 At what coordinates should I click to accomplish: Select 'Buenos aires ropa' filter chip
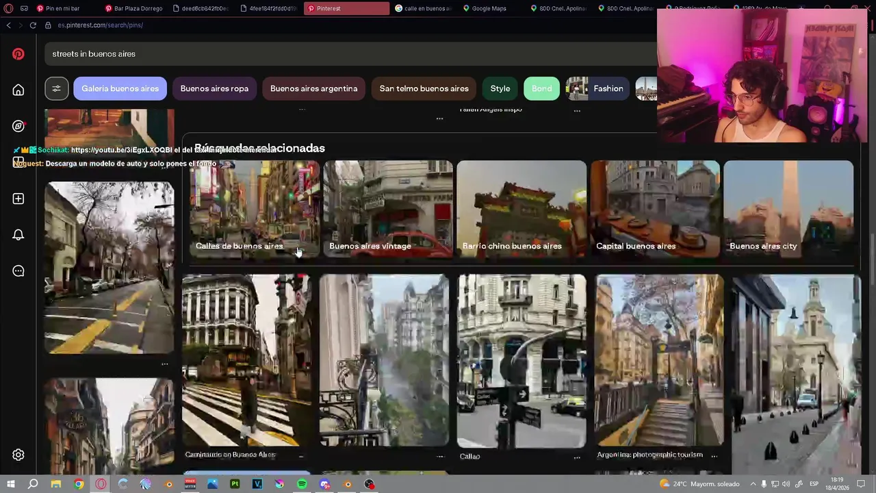214,88
